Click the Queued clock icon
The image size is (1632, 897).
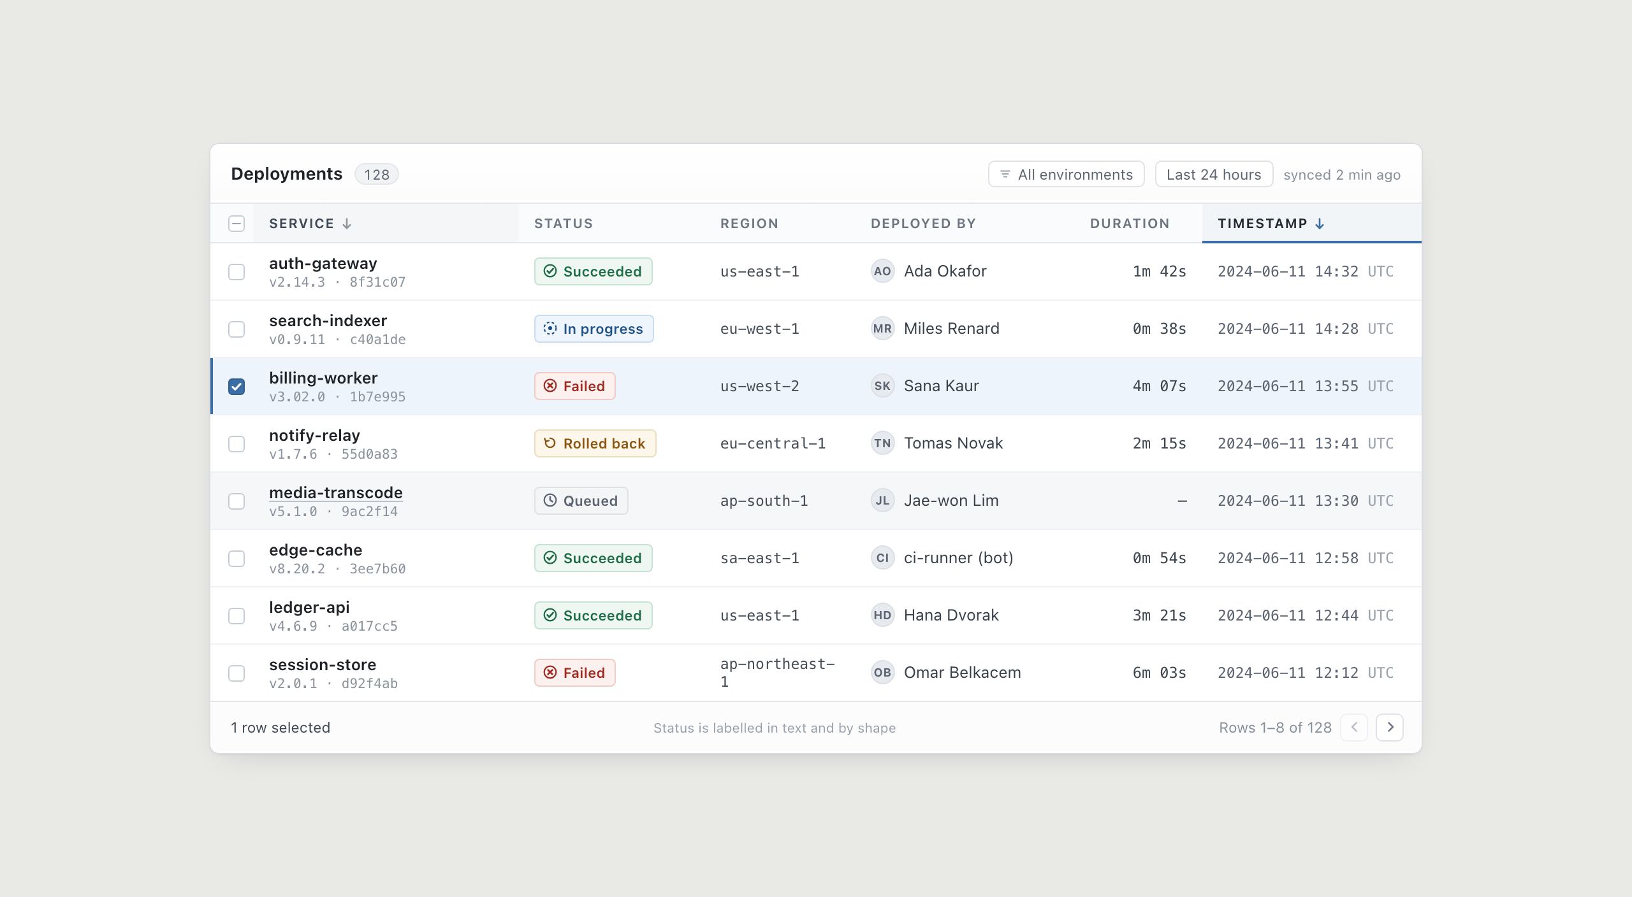550,501
